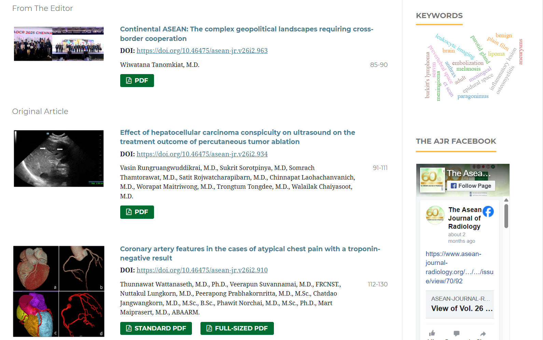The width and height of the screenshot is (543, 340).
Task: Click the scroll-up arrow in Facebook widget
Action: click(506, 200)
